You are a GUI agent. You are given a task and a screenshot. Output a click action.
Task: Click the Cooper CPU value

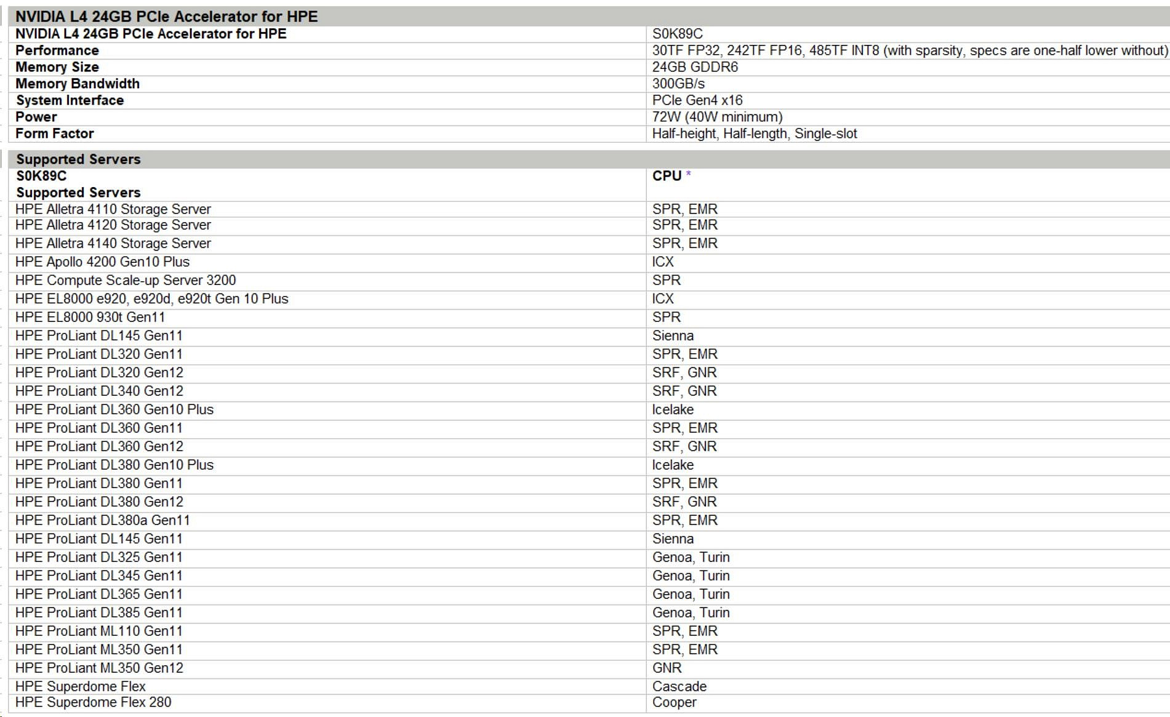coord(674,702)
